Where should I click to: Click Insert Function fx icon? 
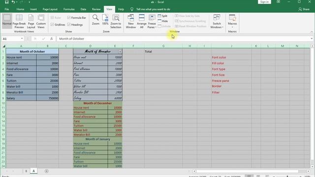[x=52, y=39]
